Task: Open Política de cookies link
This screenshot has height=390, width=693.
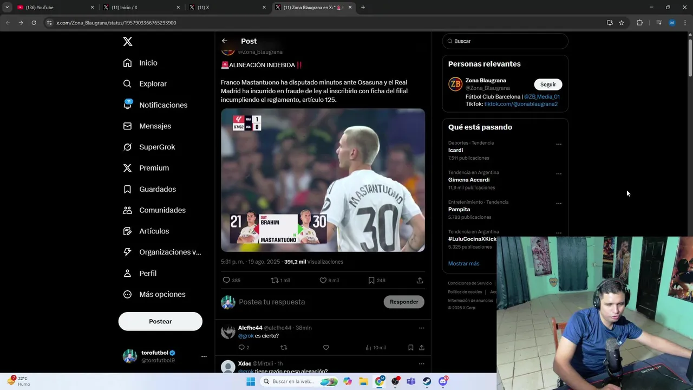Action: [x=465, y=292]
